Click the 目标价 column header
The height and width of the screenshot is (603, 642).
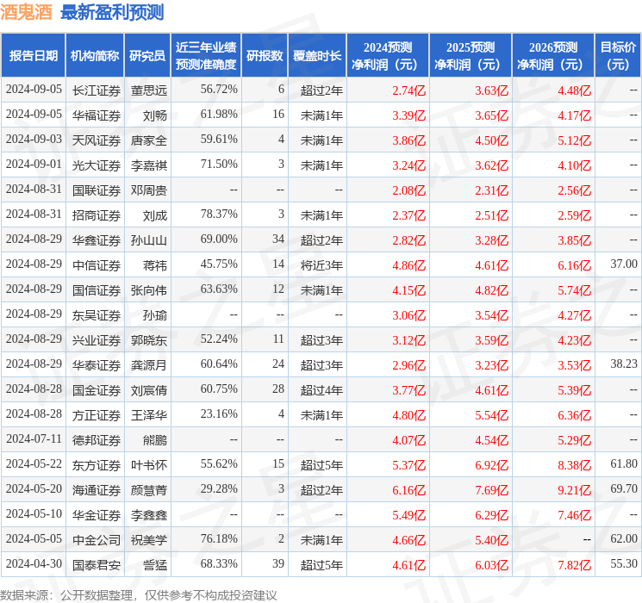pyautogui.click(x=618, y=56)
